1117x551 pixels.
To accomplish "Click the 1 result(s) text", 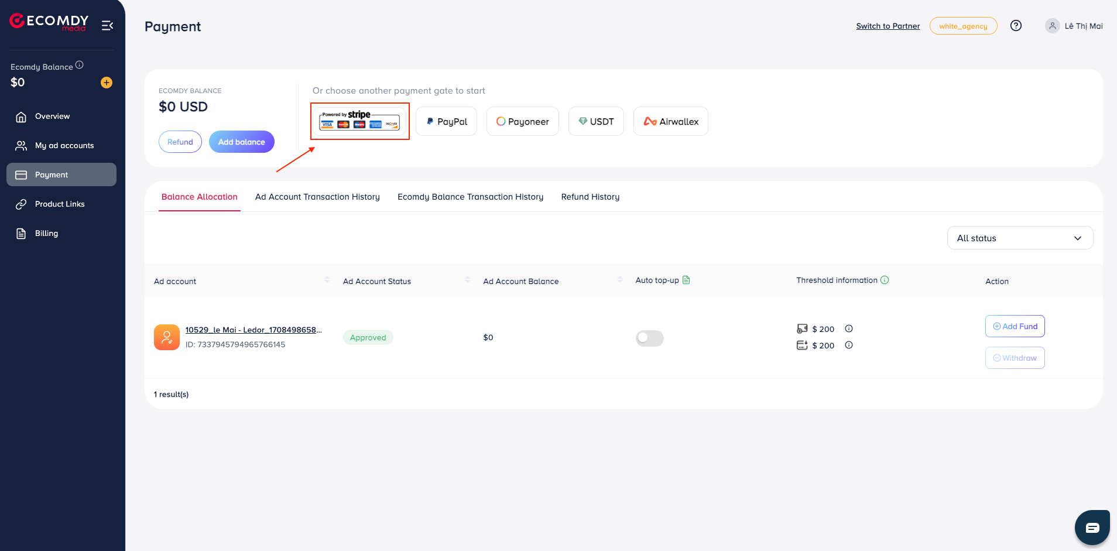I will [x=171, y=394].
